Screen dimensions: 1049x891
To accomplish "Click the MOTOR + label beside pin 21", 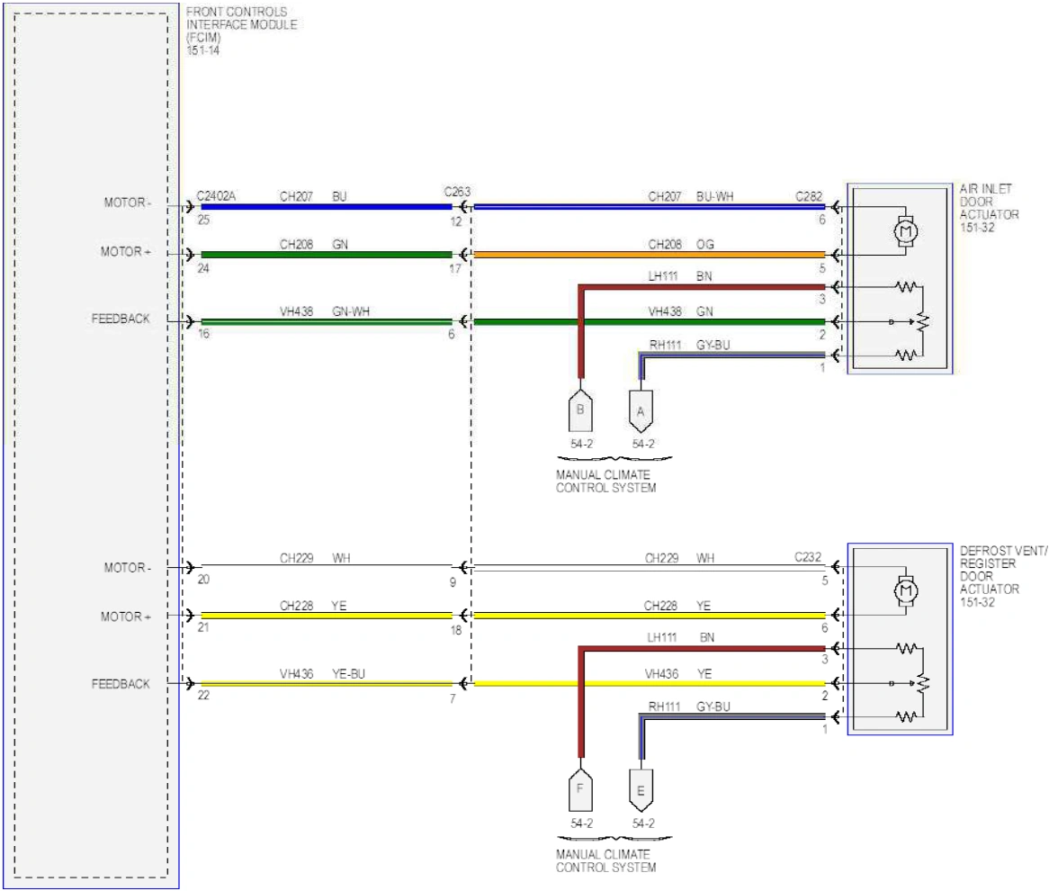I will (126, 616).
